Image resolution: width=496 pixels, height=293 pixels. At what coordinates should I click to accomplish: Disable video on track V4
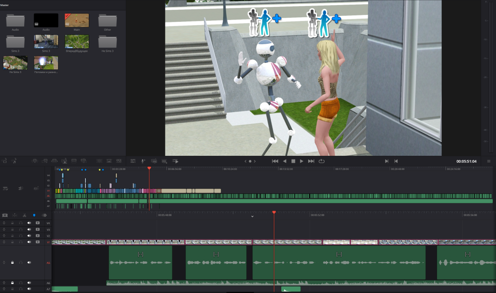pyautogui.click(x=38, y=223)
